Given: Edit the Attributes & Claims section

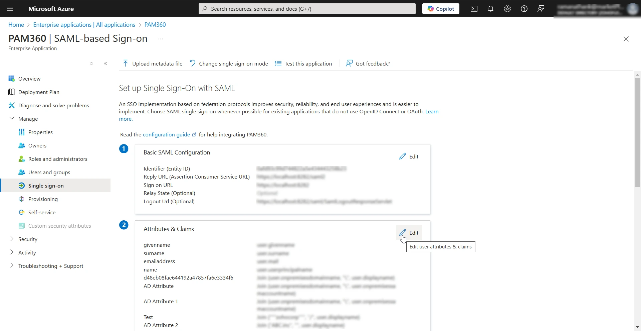Looking at the screenshot, I should [x=409, y=233].
